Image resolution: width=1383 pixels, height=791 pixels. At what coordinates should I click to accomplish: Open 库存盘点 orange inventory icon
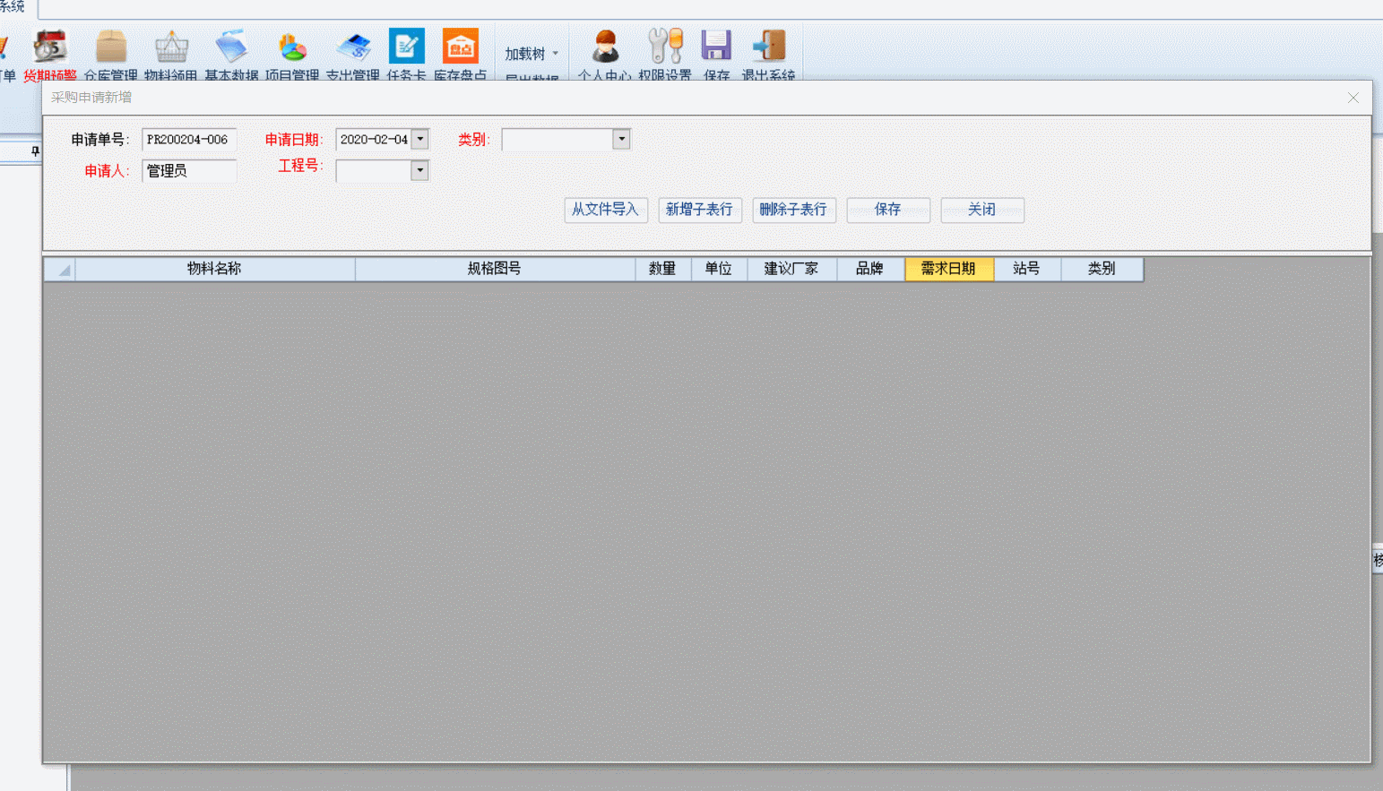tap(461, 47)
